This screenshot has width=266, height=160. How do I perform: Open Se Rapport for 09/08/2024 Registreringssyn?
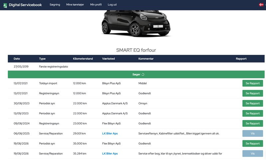coord(253,123)
